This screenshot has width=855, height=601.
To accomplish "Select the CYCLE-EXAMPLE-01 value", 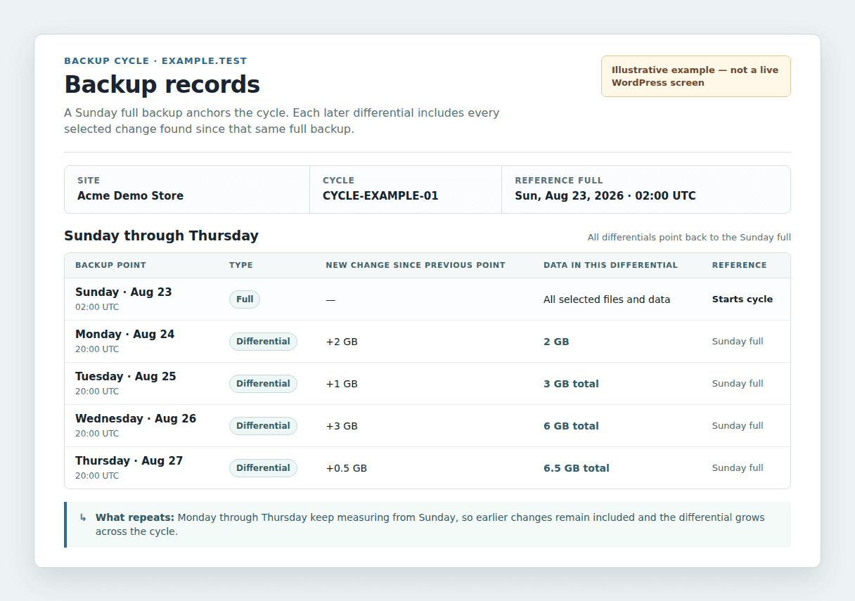I will [x=380, y=196].
